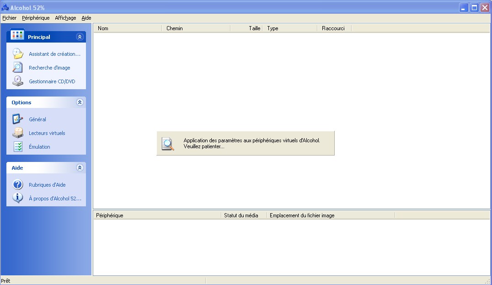Click the Lecteurs virtuels drive icon
The image size is (492, 285).
[x=18, y=133]
